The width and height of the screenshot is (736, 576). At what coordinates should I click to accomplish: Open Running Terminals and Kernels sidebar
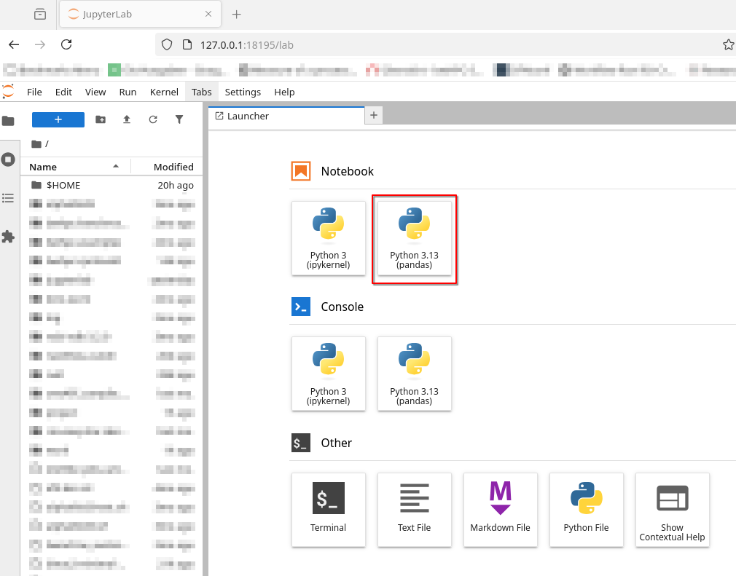click(8, 159)
